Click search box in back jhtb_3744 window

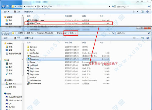click(x=133, y=7)
